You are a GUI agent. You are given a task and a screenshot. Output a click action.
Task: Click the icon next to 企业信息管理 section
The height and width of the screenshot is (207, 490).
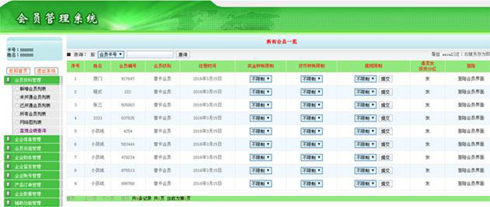[8, 139]
